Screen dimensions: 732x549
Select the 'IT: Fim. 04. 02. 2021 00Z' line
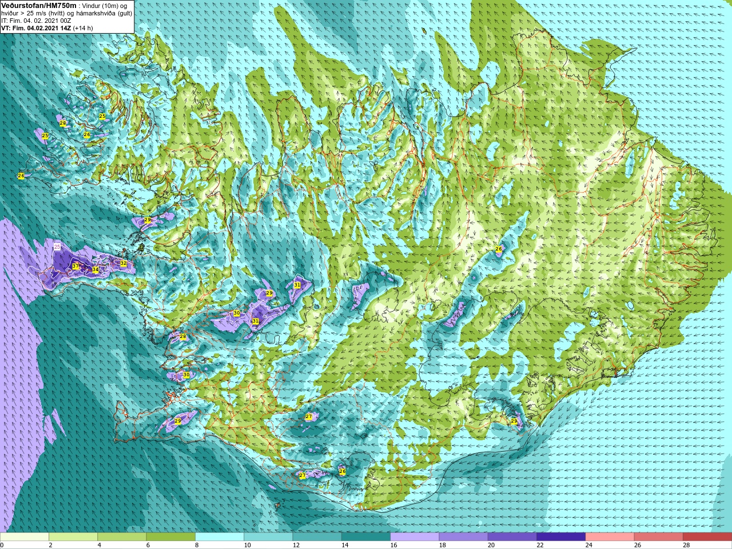(x=36, y=21)
